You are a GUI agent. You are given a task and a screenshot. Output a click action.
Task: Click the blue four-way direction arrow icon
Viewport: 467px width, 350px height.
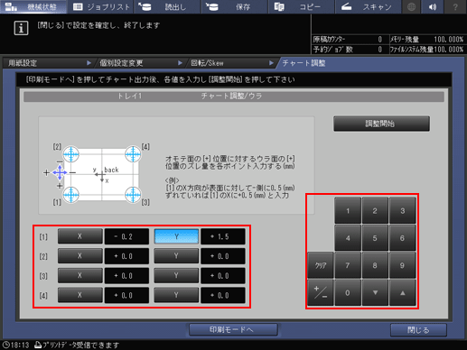click(x=60, y=172)
